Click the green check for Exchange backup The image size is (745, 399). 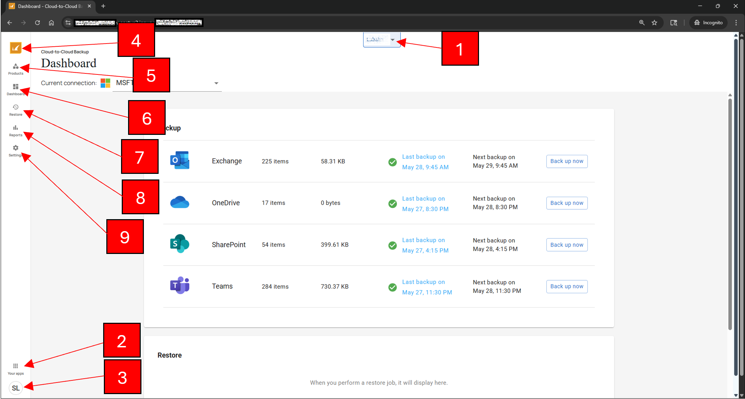tap(393, 162)
